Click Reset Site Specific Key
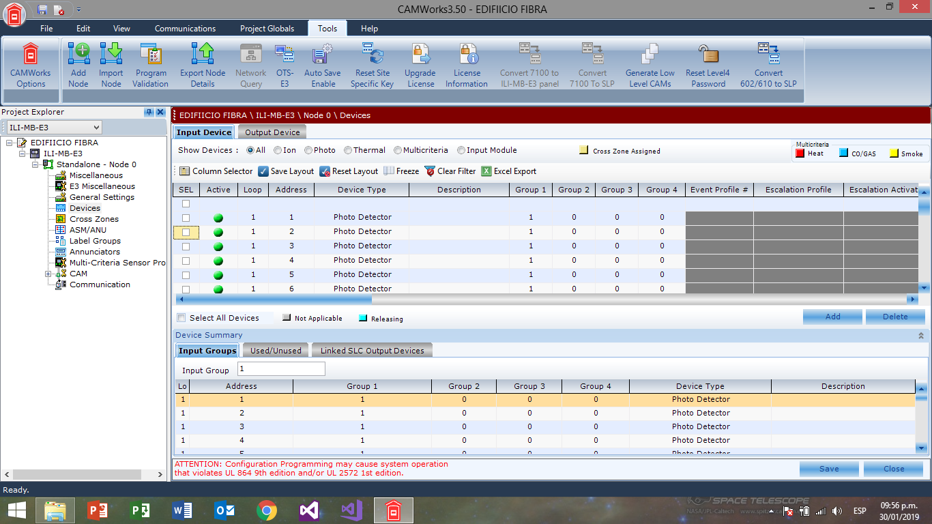The height and width of the screenshot is (524, 932). (373, 65)
